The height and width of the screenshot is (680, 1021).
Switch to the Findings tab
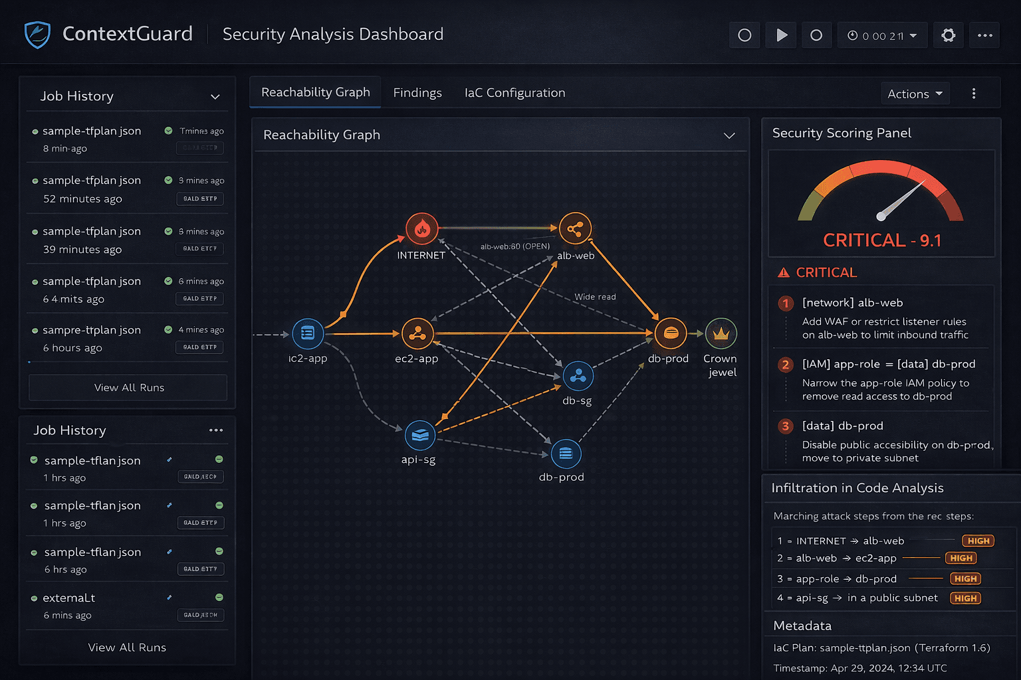pyautogui.click(x=417, y=92)
